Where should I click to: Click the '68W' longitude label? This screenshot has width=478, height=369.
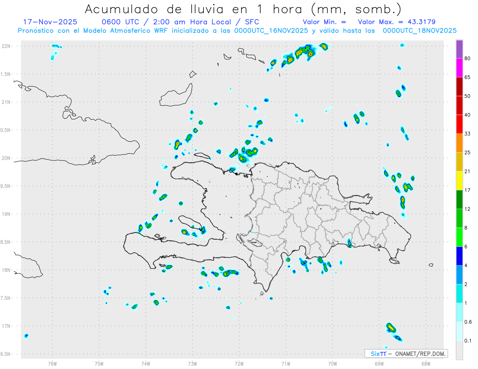(426, 363)
